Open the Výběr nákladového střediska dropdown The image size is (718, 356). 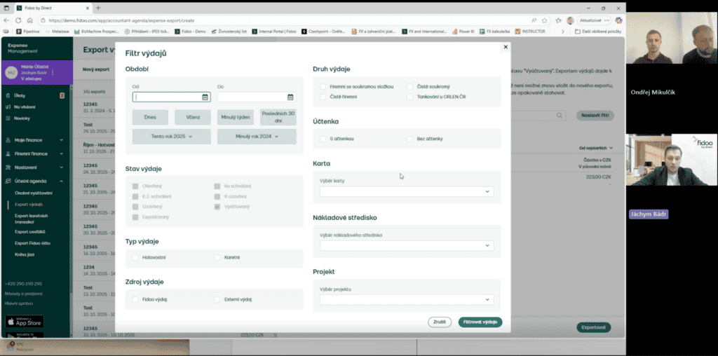tap(487, 246)
